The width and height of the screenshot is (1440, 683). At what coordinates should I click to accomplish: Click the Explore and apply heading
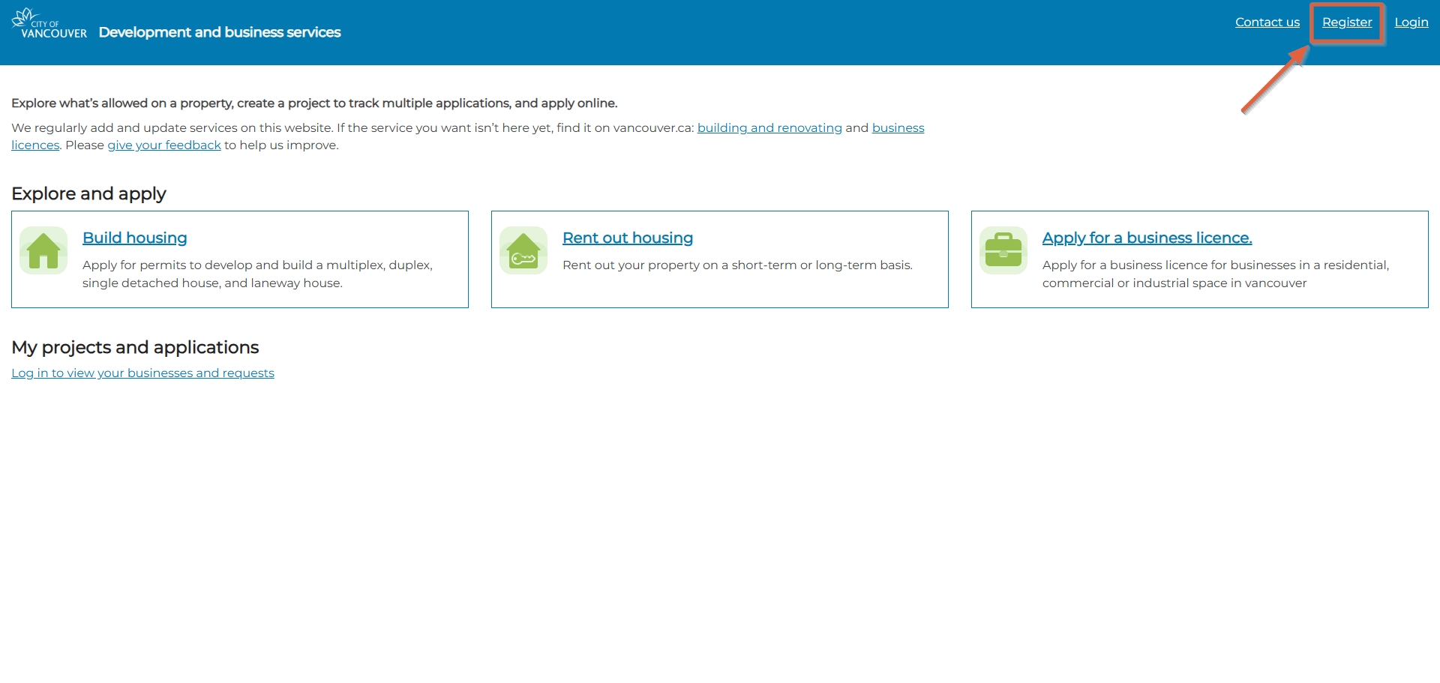click(x=88, y=193)
